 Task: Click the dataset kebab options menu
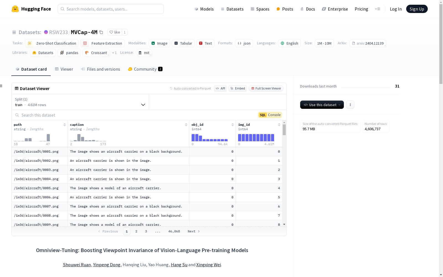pos(350,105)
